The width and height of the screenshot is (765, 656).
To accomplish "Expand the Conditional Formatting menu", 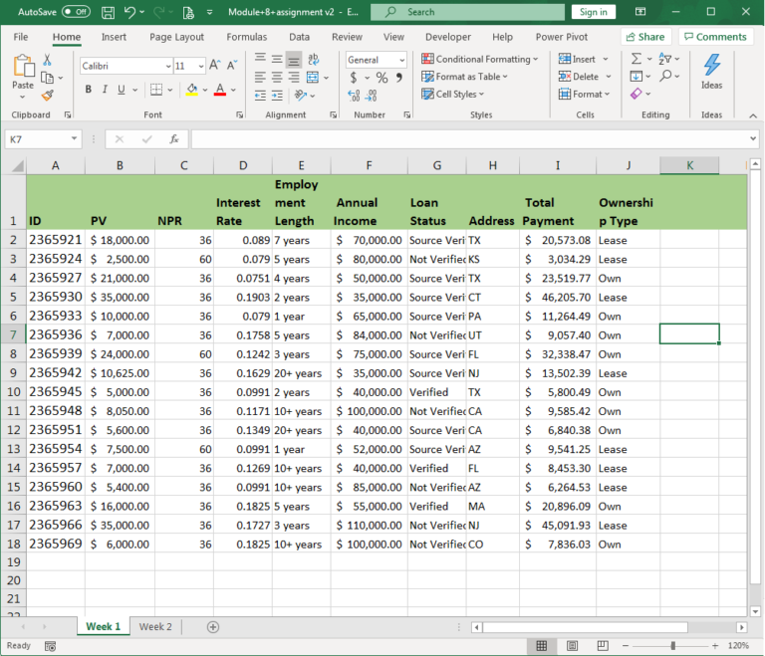I will click(479, 60).
